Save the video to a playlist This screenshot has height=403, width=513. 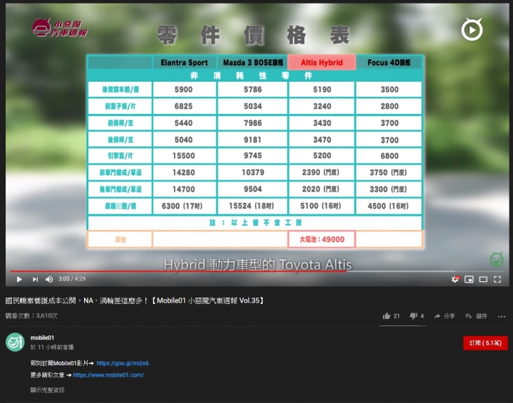476,316
